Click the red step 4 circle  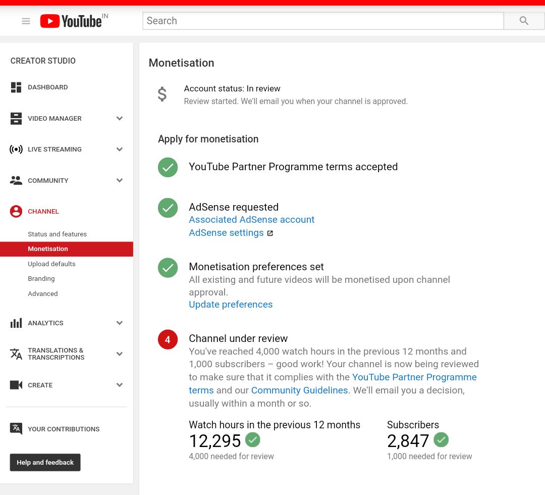click(168, 339)
